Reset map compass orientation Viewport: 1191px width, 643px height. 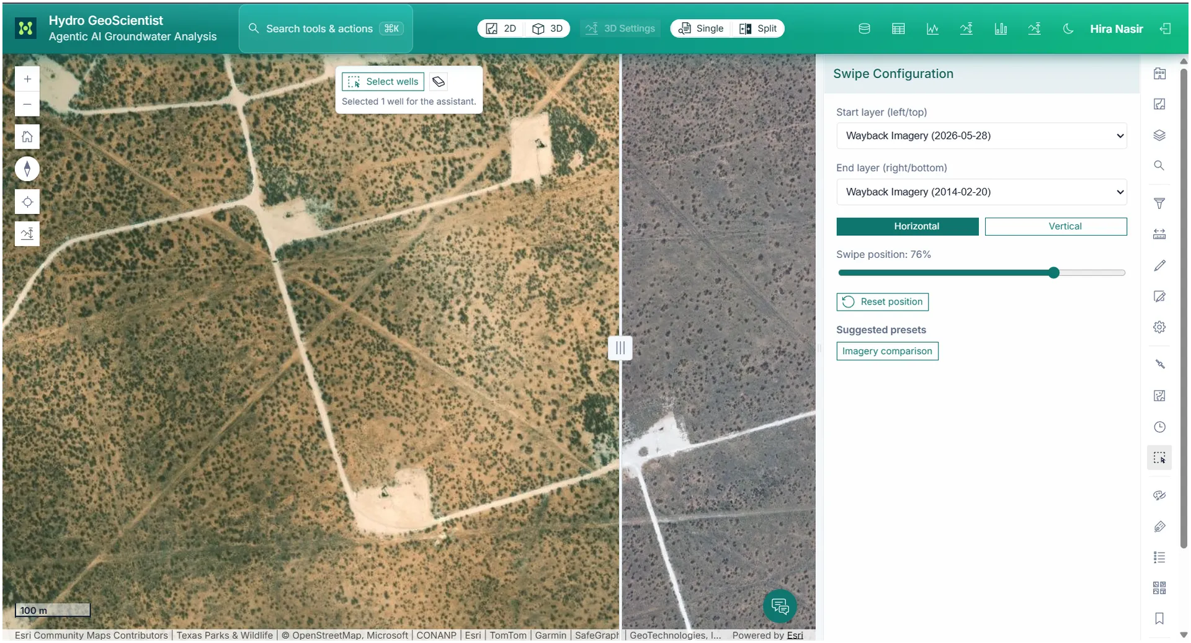(27, 169)
